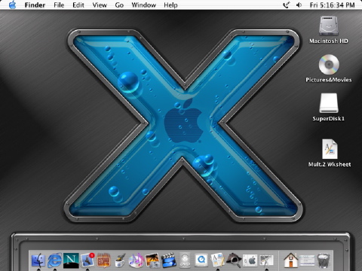This screenshot has width=362, height=271.
Task: Open the Home folder in the Dock
Action: point(290,260)
